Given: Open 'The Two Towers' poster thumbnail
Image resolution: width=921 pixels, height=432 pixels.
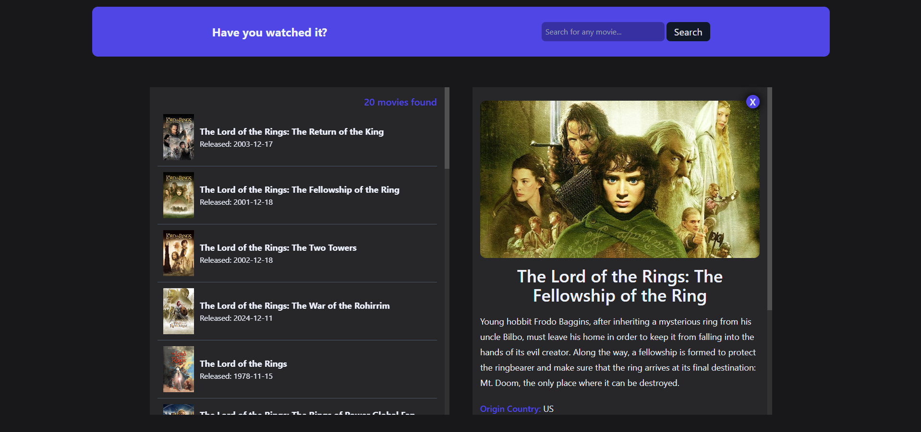Looking at the screenshot, I should pos(179,253).
